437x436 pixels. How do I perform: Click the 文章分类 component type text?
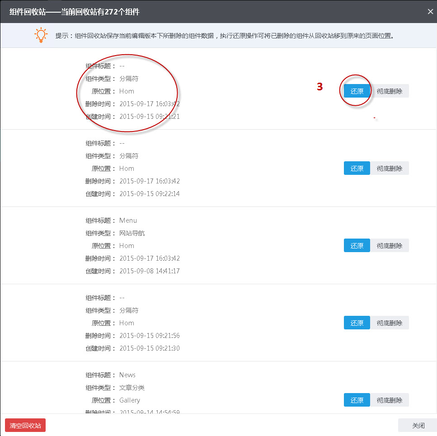click(132, 388)
